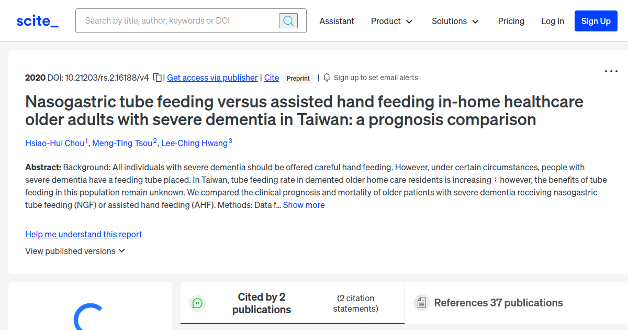The height and width of the screenshot is (330, 628).
Task: Expand the abstract with Show more
Action: tap(304, 205)
